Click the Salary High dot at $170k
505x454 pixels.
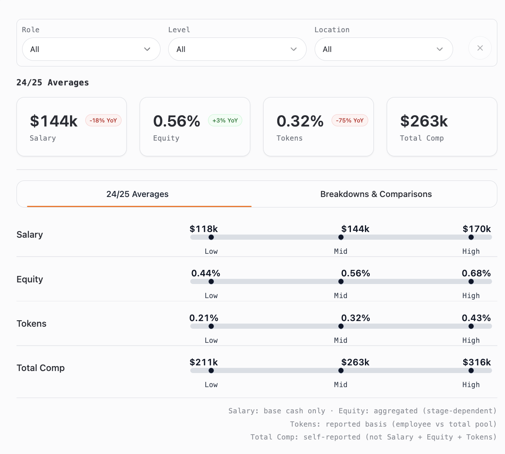pos(471,237)
